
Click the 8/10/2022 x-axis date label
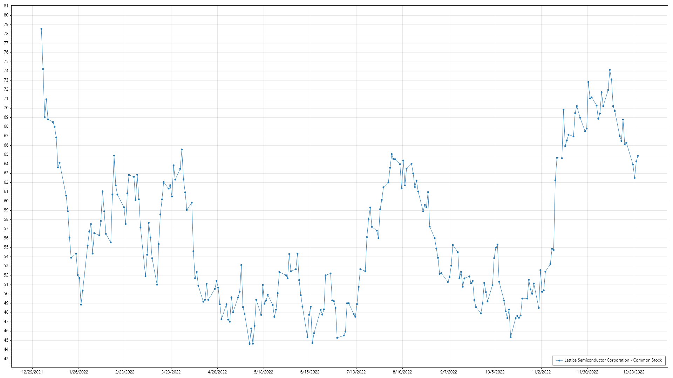pyautogui.click(x=402, y=372)
